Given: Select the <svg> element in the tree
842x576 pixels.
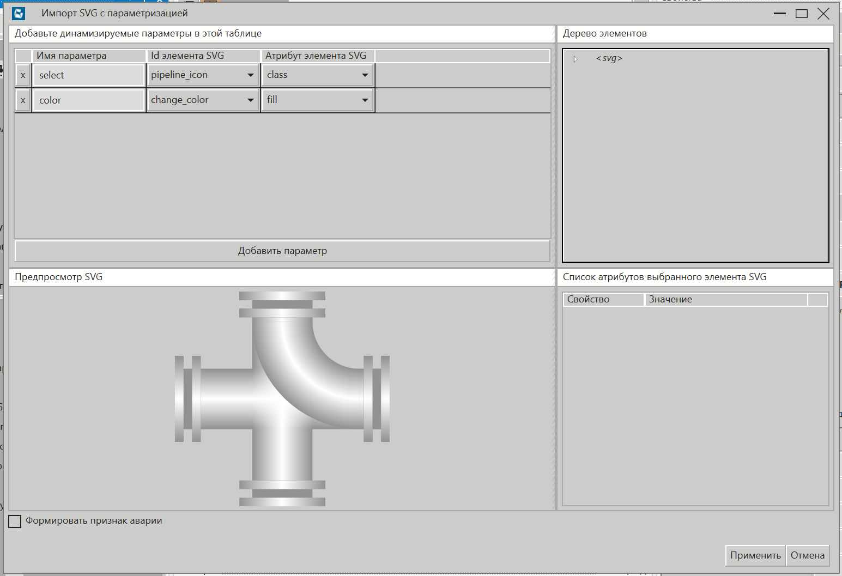Looking at the screenshot, I should pyautogui.click(x=609, y=58).
